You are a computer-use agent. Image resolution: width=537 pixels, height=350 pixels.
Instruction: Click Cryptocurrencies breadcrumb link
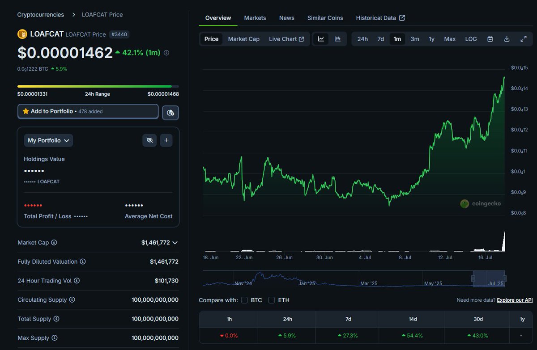click(x=41, y=15)
